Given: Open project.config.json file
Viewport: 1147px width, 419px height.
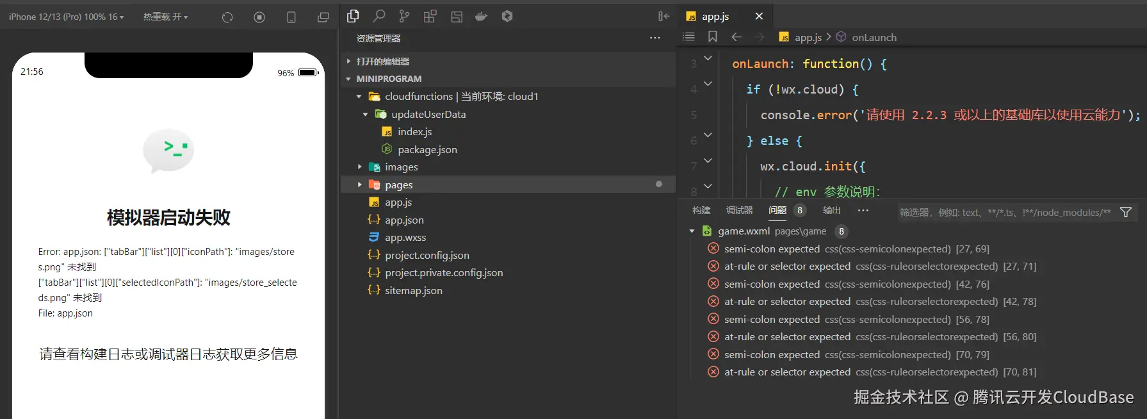Looking at the screenshot, I should (427, 255).
